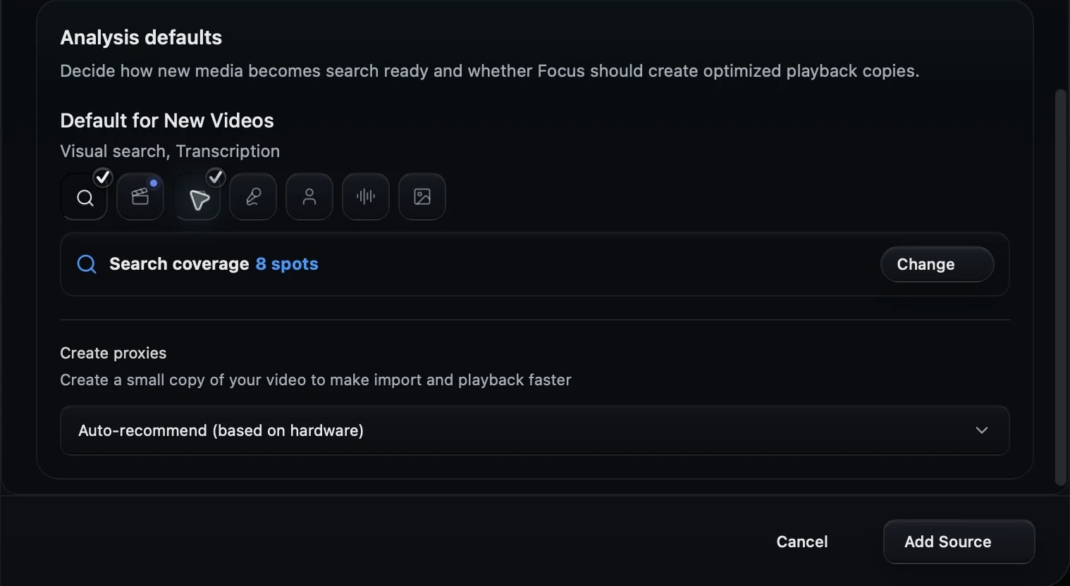Click the 'Create proxies' label
Screen dimensions: 1070x586
point(113,353)
